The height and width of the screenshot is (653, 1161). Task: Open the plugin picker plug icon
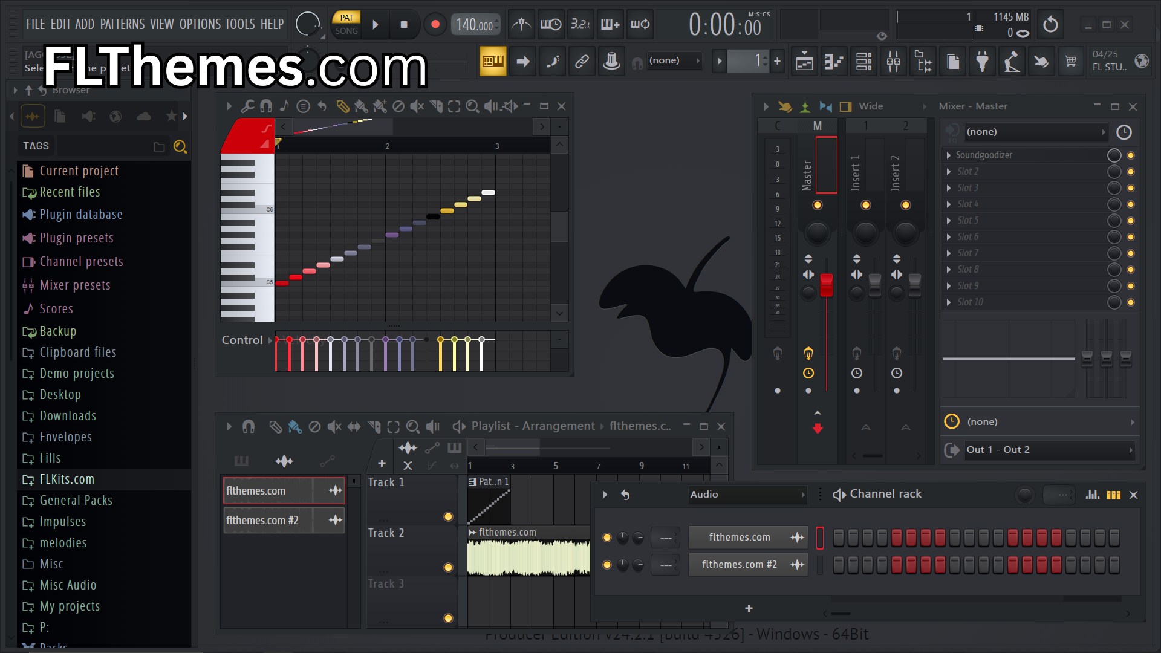point(982,61)
